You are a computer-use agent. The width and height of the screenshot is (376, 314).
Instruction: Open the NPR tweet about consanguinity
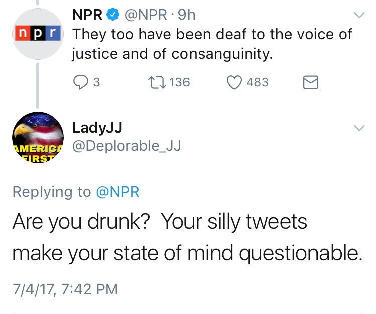(212, 44)
